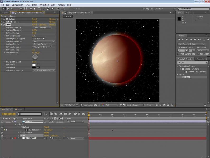Image resolution: width=210 pixels, height=158 pixels.
Task: Enable the From Current Time checkbox
Action: (x=179, y=54)
